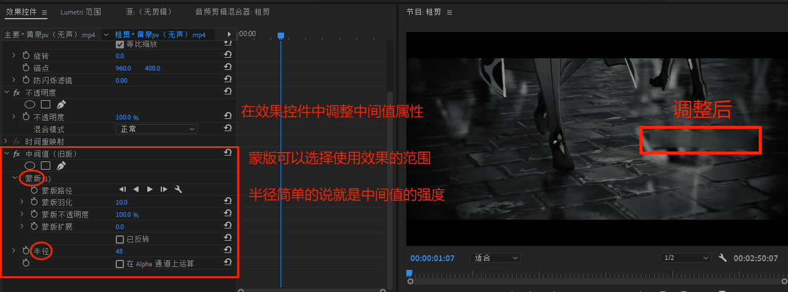Click the pen mask tool under 不透明度

coord(61,105)
